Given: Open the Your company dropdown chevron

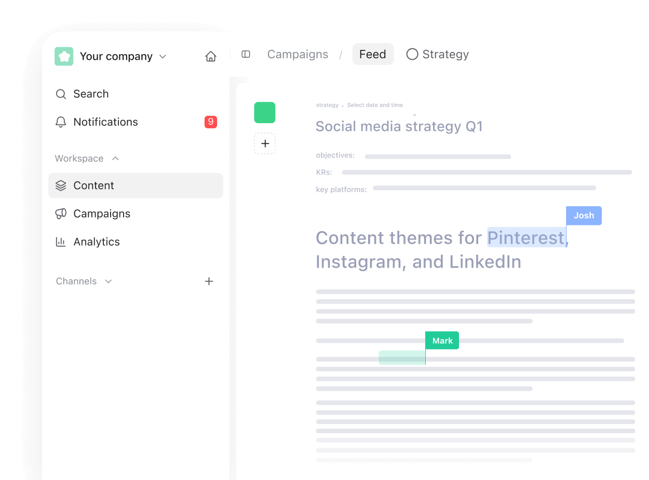Looking at the screenshot, I should (x=163, y=57).
